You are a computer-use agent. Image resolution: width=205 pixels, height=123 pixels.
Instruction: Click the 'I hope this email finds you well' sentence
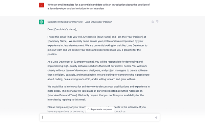(65, 37)
